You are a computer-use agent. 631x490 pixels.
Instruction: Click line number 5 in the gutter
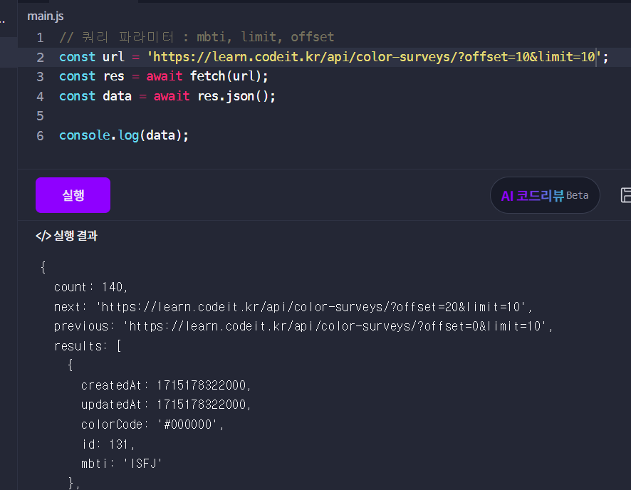click(x=41, y=116)
